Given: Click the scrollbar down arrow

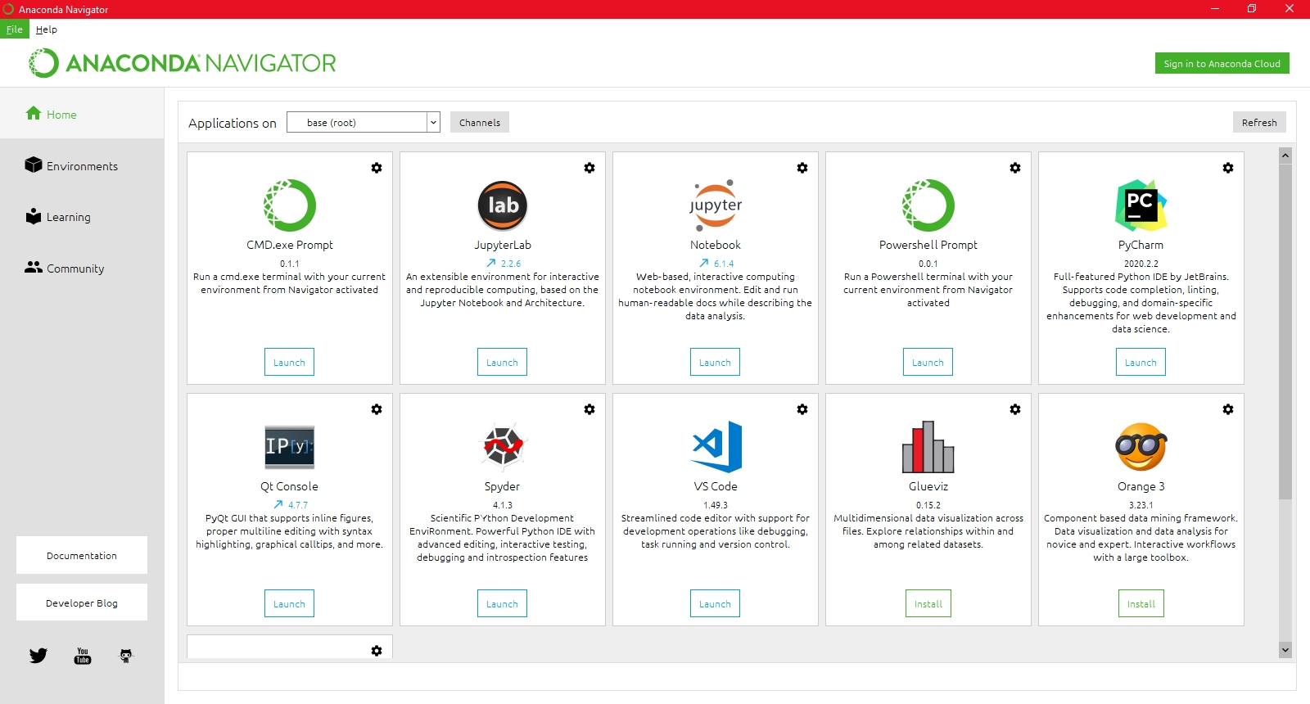Looking at the screenshot, I should pyautogui.click(x=1285, y=650).
